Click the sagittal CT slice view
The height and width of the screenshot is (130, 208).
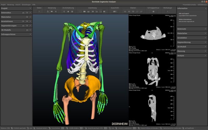point(152,108)
